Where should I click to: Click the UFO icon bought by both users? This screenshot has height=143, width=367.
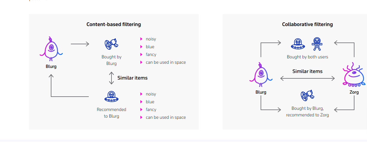298,44
